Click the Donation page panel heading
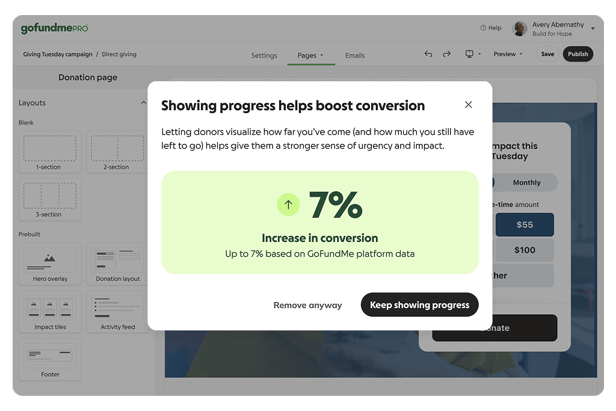Viewport: 616px width, 411px height. coord(88,78)
